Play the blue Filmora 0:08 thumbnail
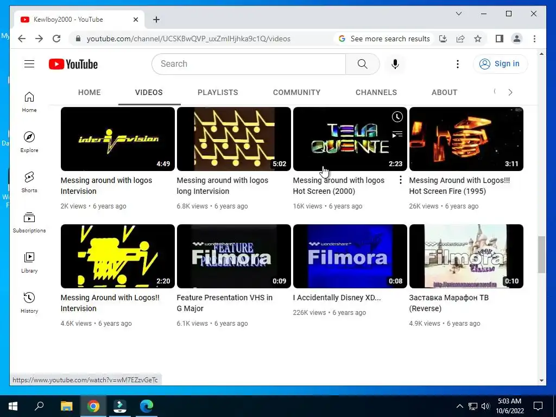The image size is (556, 417). [x=350, y=256]
